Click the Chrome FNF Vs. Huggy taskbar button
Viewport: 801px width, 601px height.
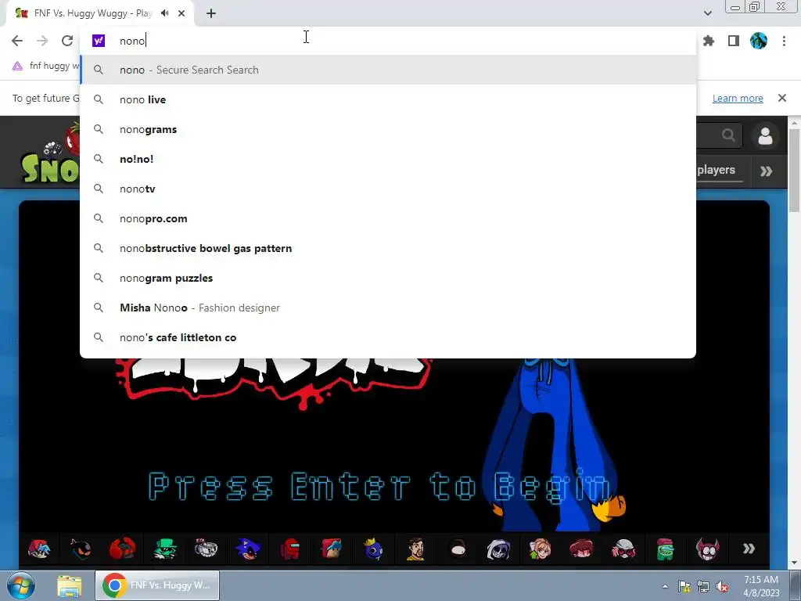coord(156,585)
